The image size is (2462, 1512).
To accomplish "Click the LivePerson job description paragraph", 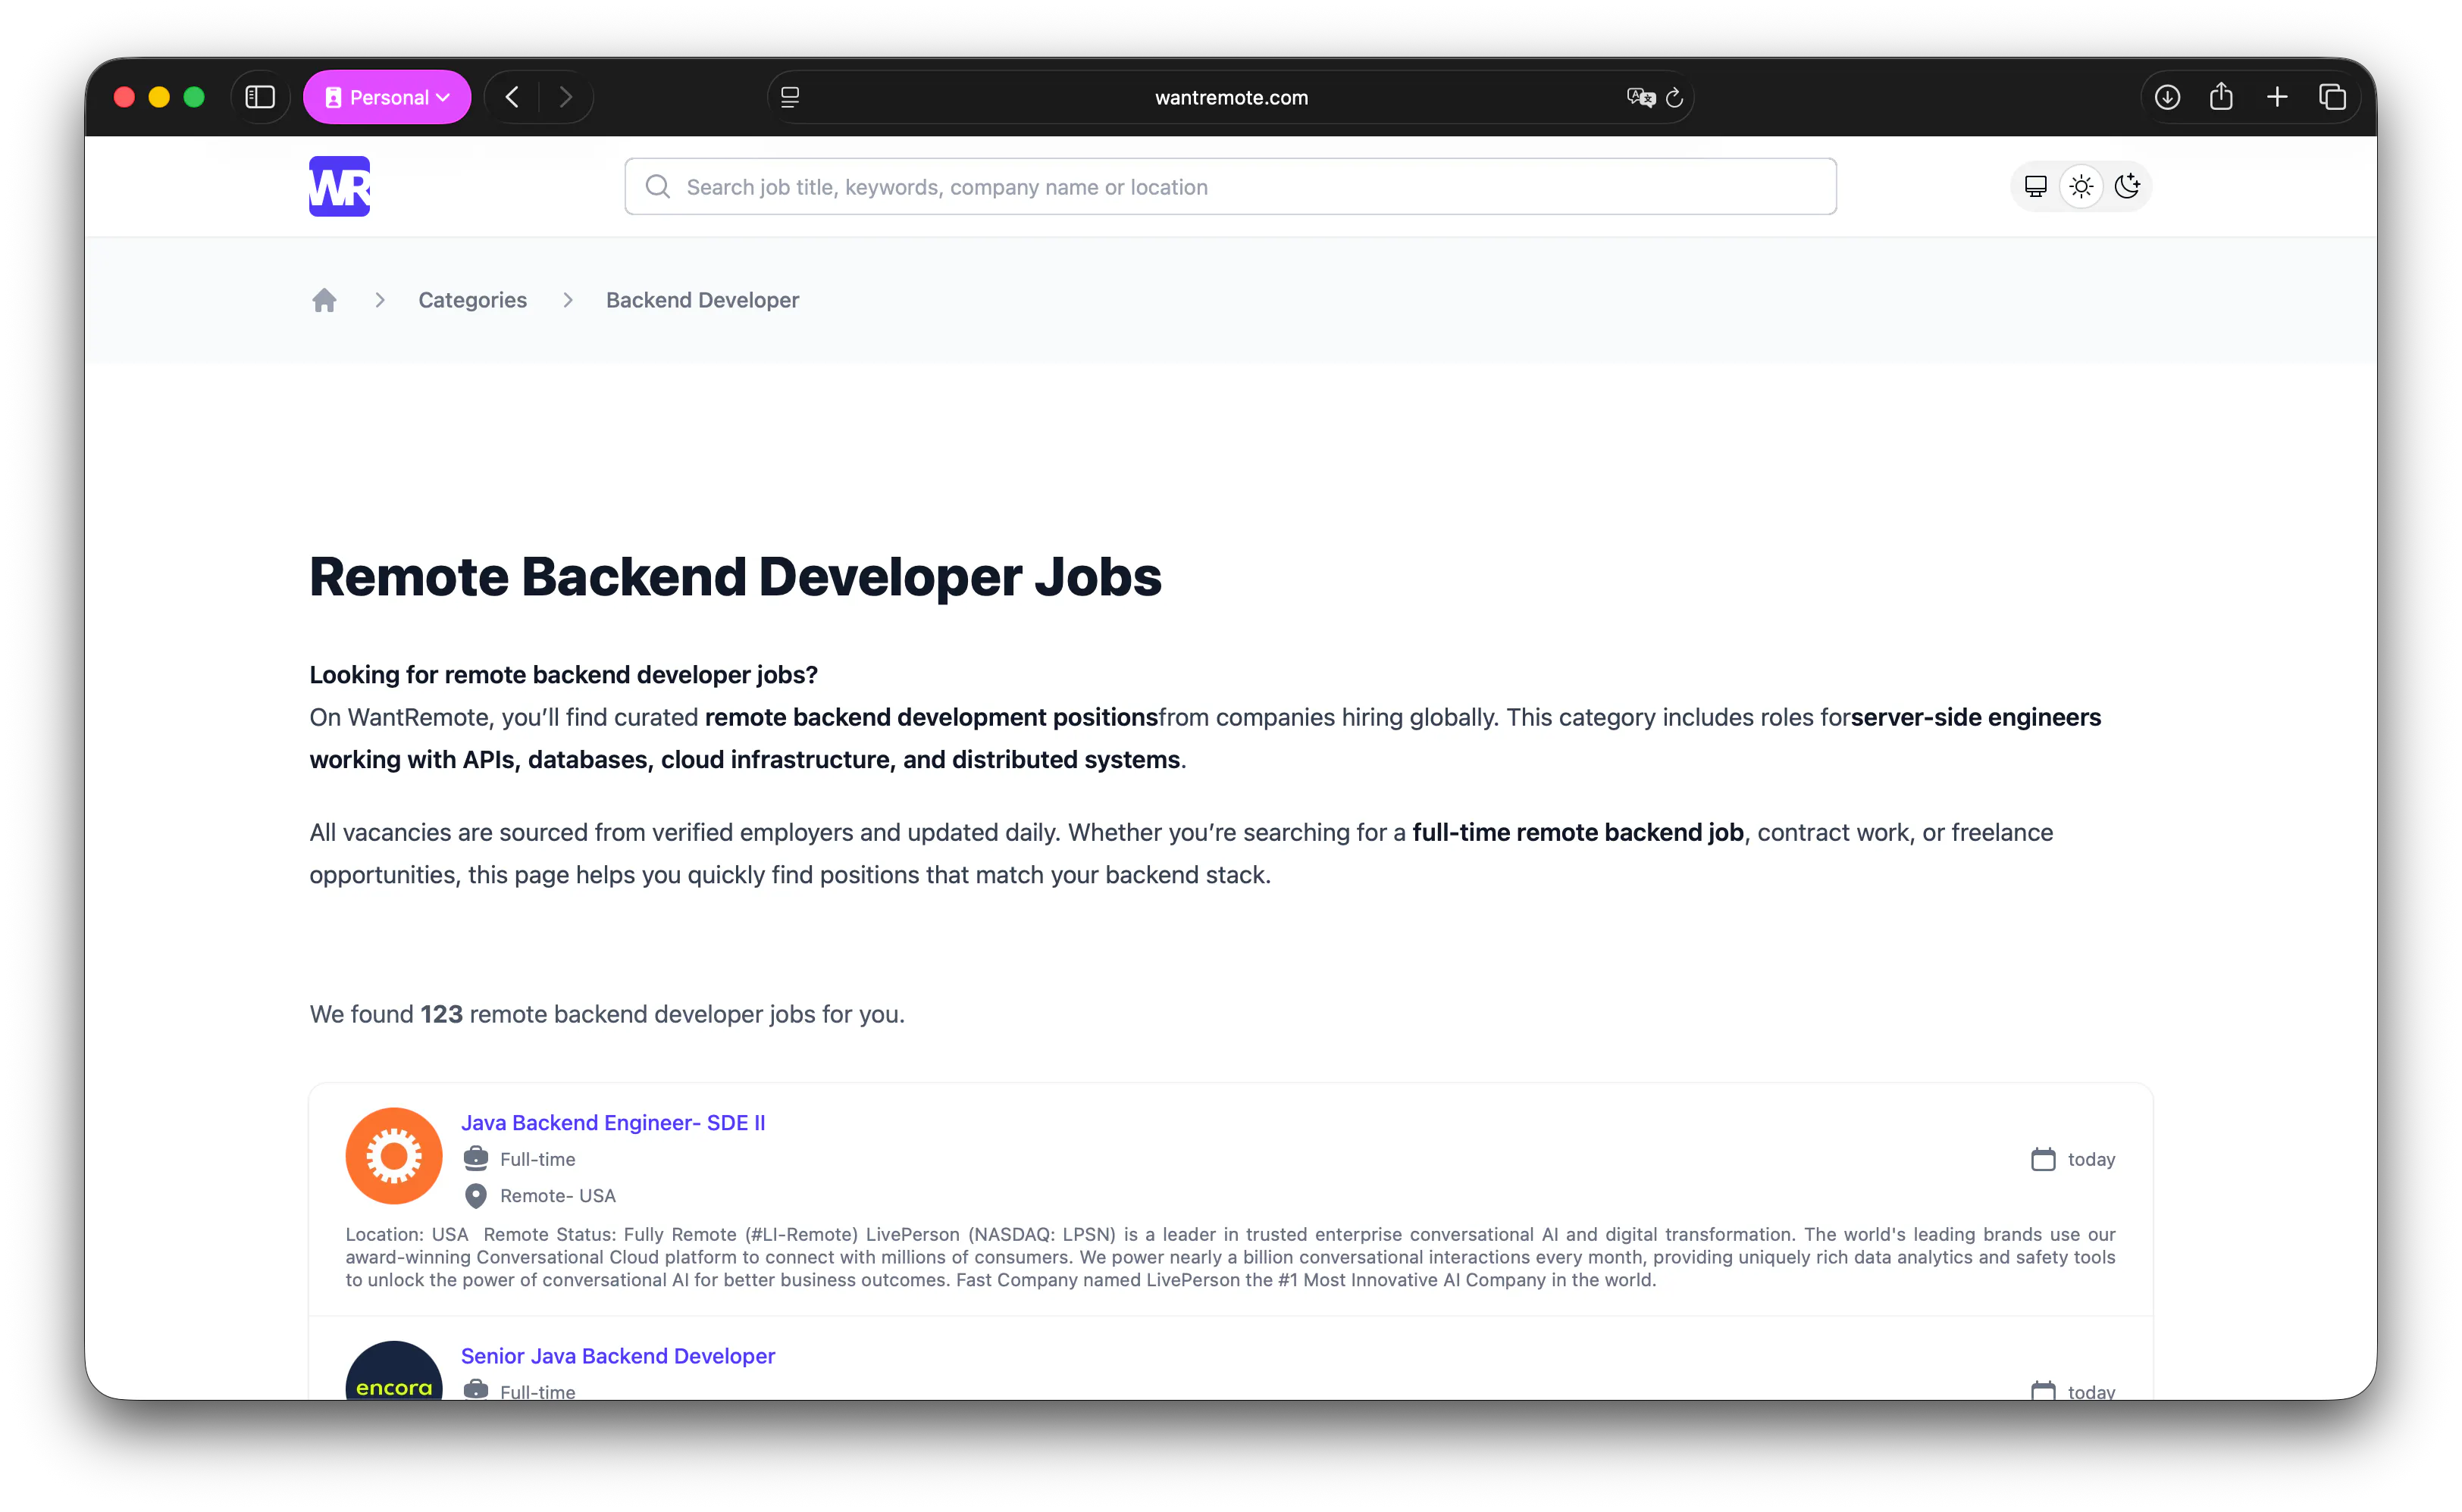I will 1230,1257.
